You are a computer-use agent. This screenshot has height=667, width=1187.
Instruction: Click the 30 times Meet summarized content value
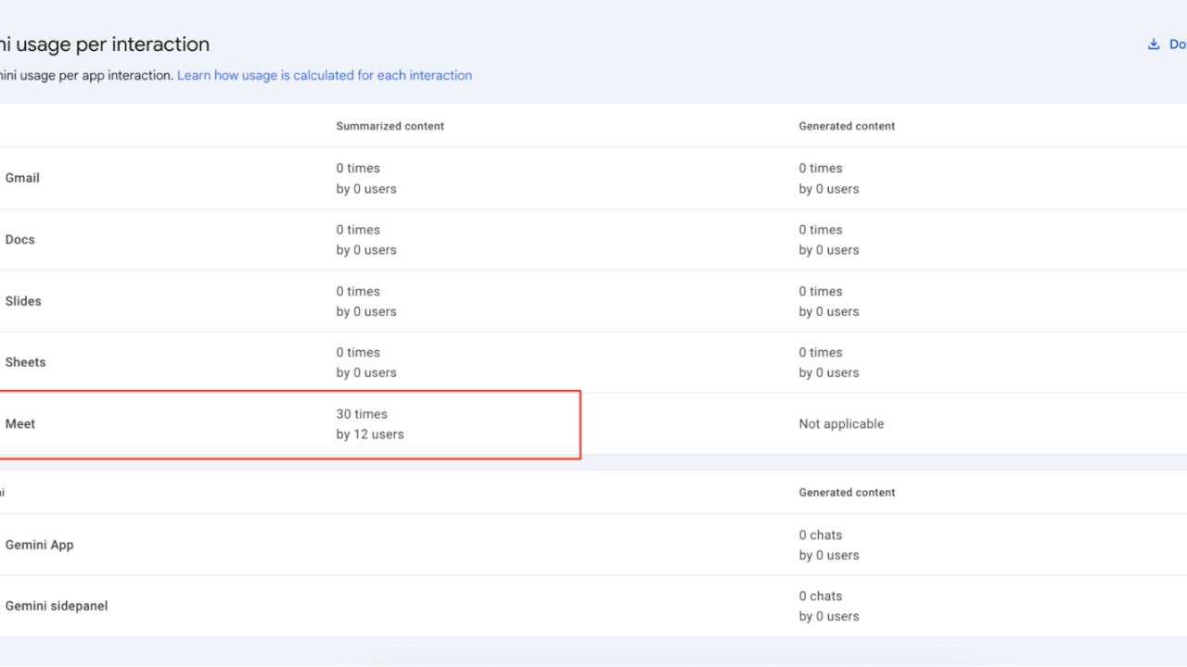pos(362,414)
